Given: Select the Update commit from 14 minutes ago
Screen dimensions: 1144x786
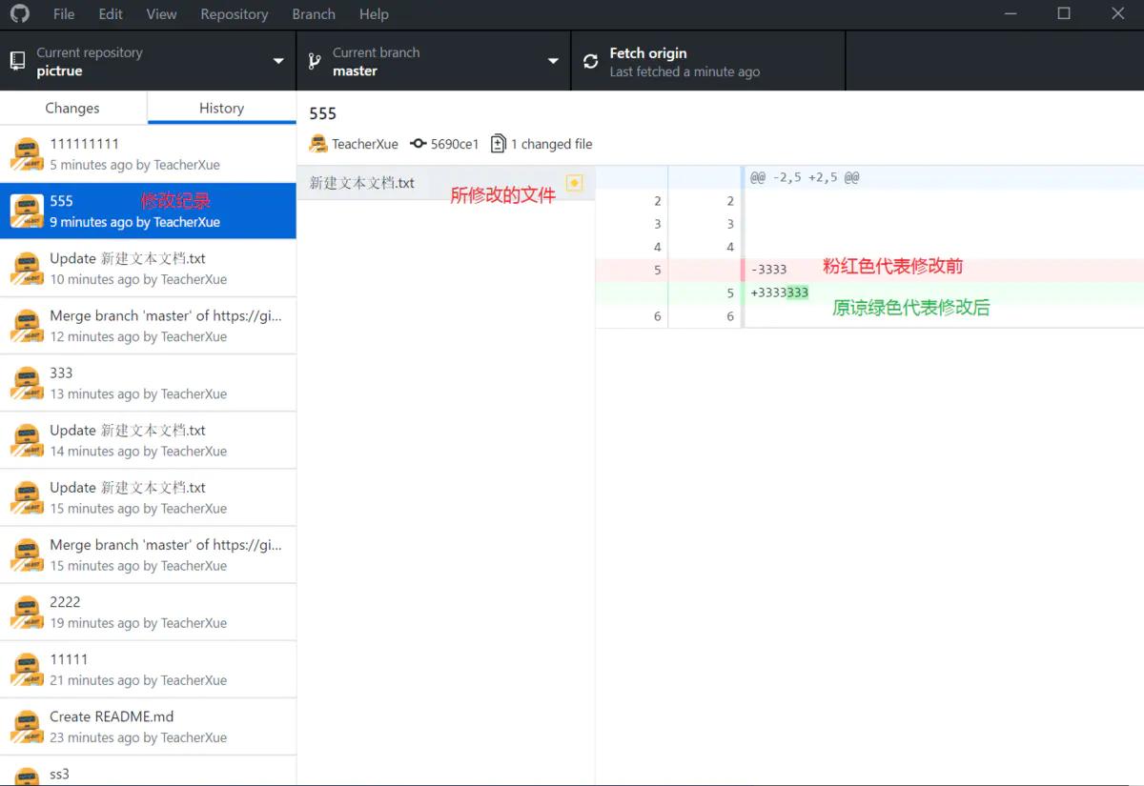Looking at the screenshot, I should tap(148, 439).
